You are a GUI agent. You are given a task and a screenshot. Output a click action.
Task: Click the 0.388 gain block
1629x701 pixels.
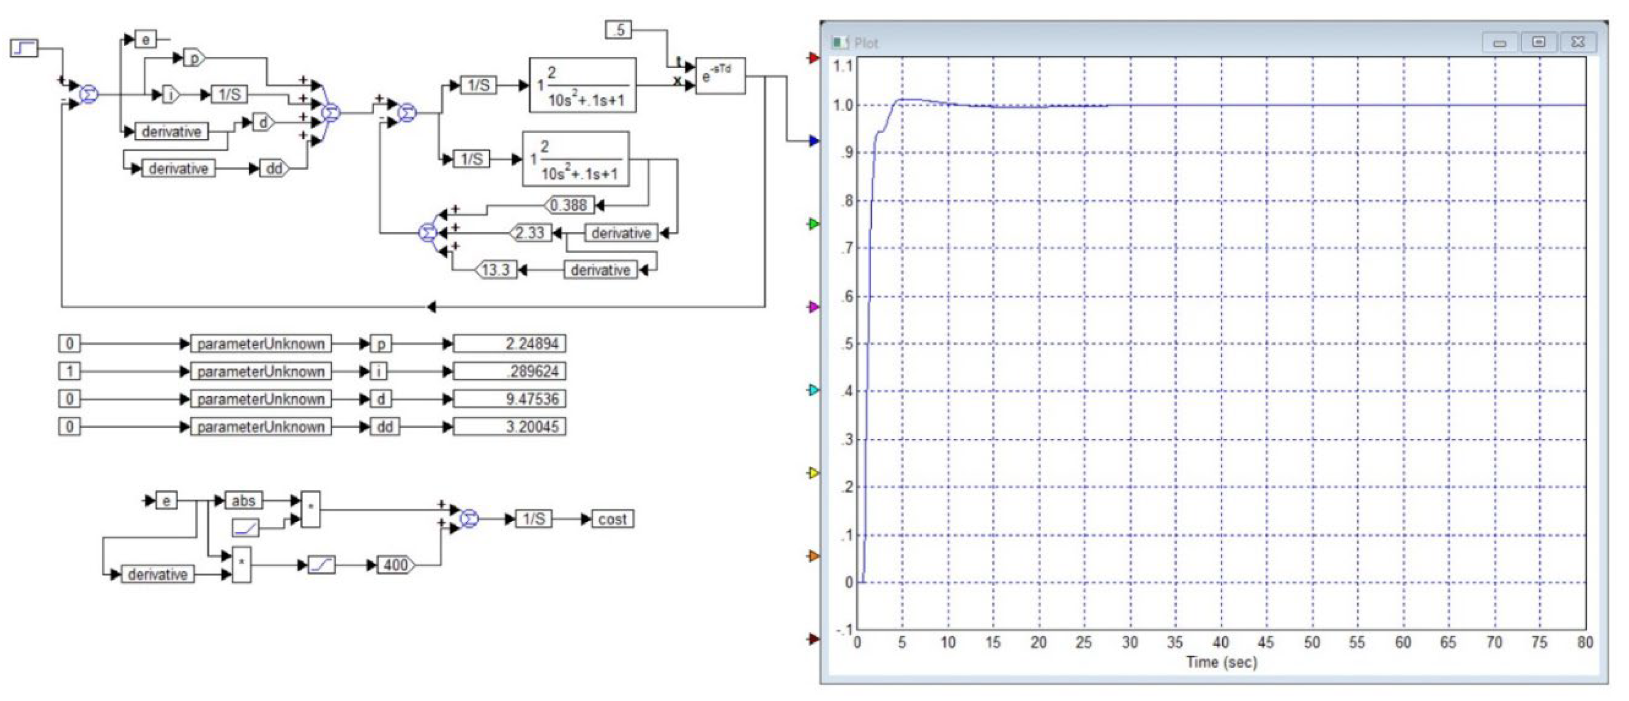pyautogui.click(x=569, y=205)
